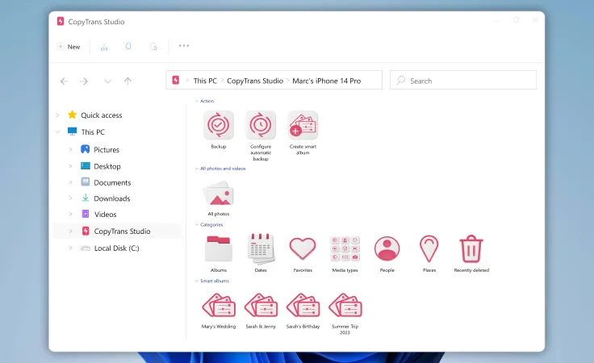This screenshot has width=594, height=363.
Task: Click the New button
Action: click(x=69, y=47)
